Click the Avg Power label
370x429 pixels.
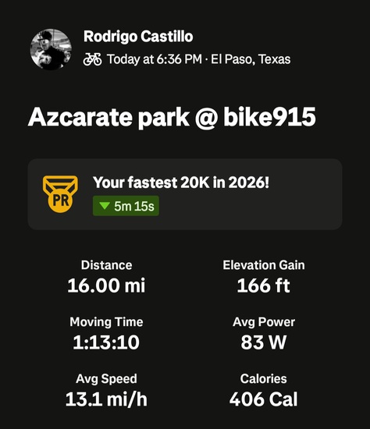(264, 322)
